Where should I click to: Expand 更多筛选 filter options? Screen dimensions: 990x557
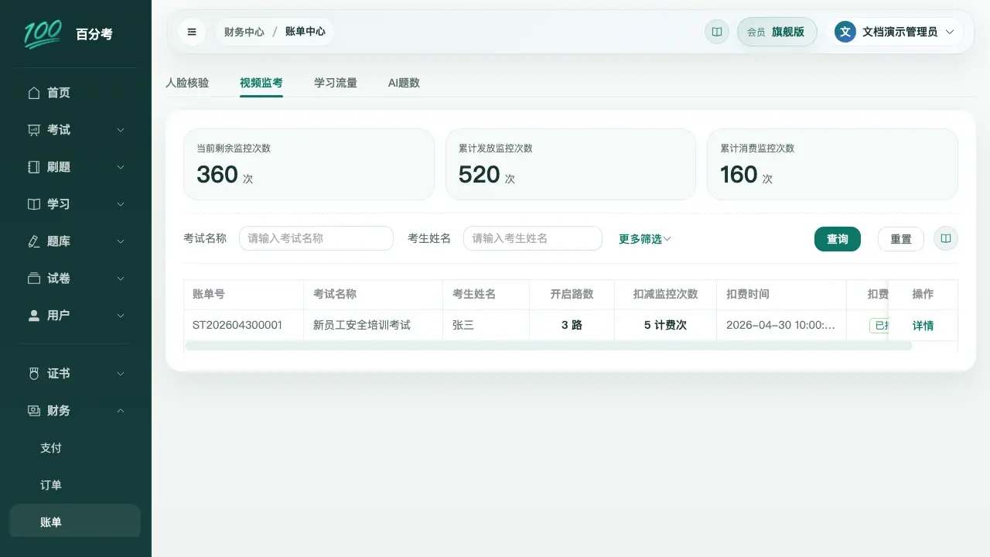tap(645, 239)
